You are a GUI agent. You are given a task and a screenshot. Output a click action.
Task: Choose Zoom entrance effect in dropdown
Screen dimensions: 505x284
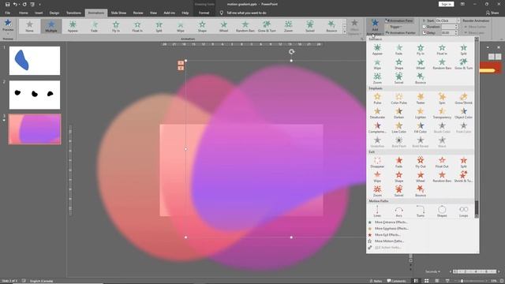pyautogui.click(x=377, y=79)
